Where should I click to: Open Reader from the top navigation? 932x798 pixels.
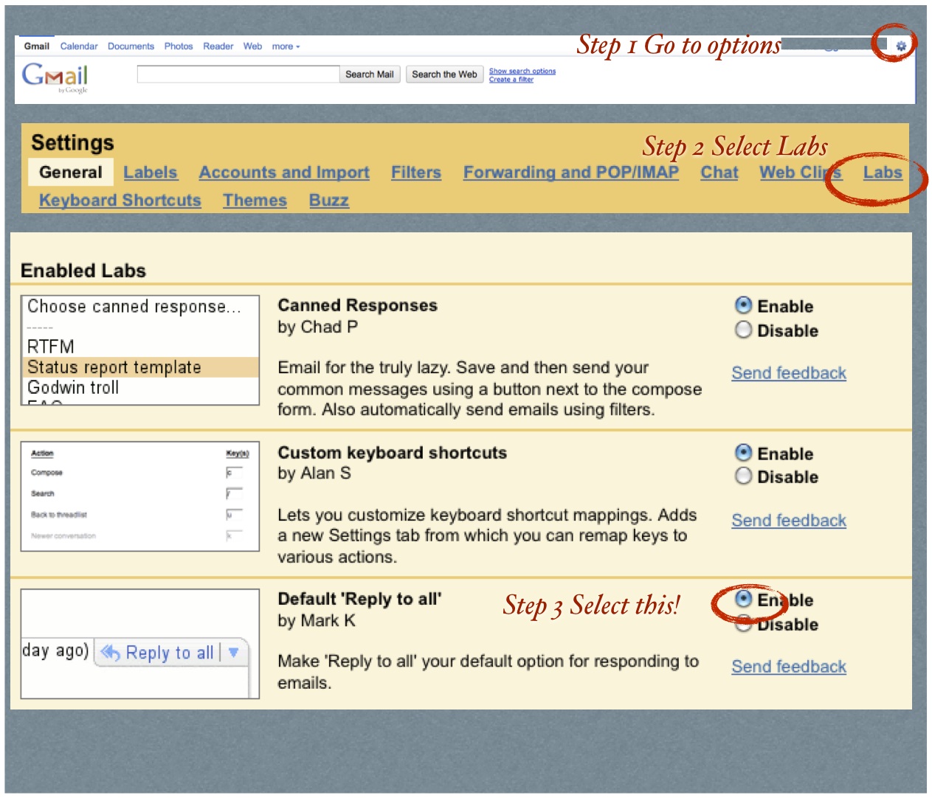pos(218,46)
